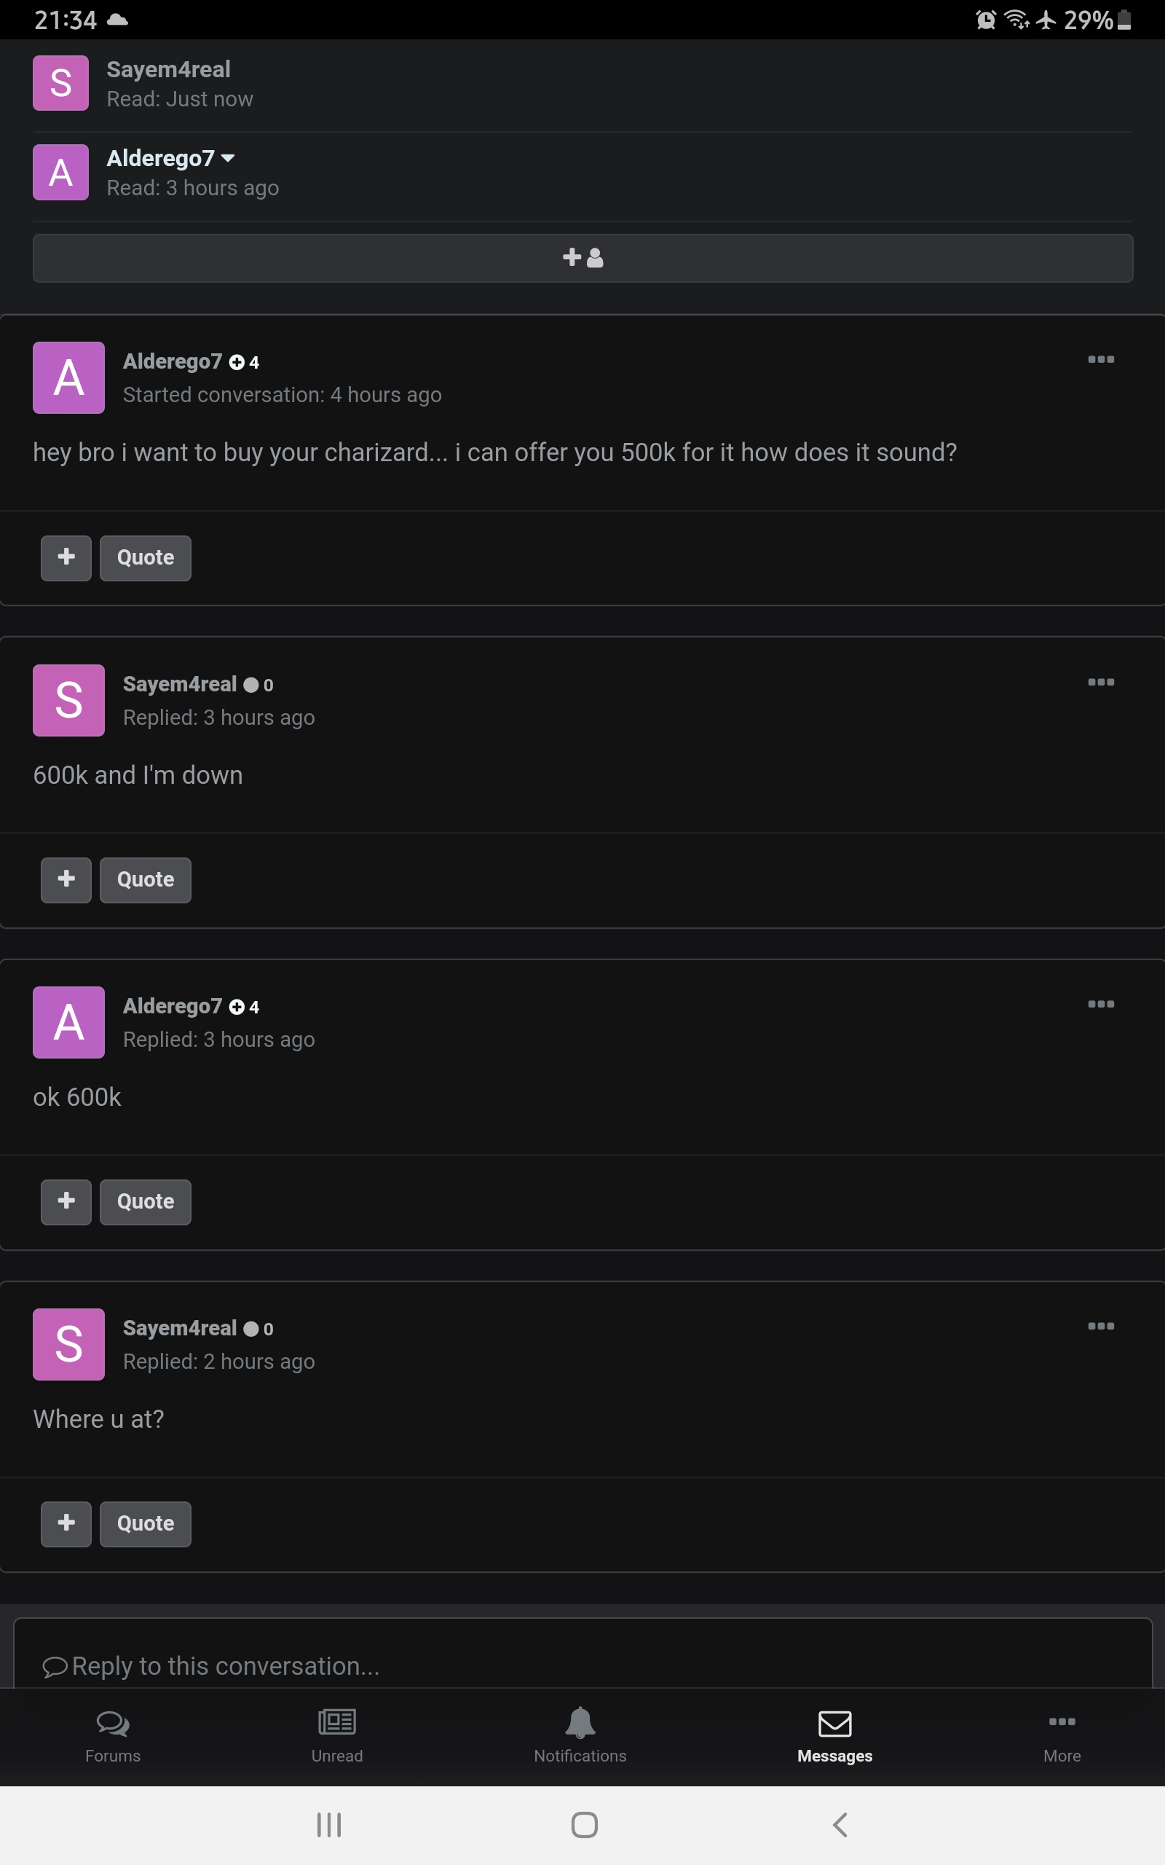Viewport: 1165px width, 1865px height.
Task: Open options menu on 'Where u at?' message
Action: (x=1100, y=1327)
